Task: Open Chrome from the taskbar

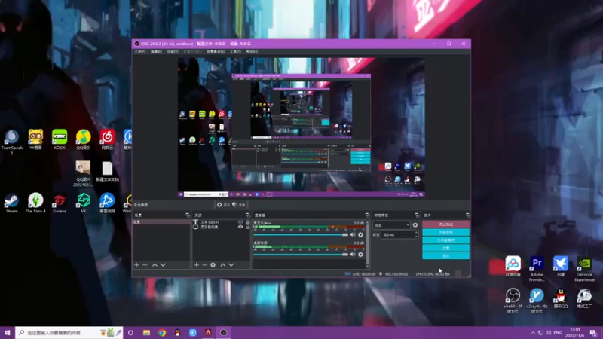Action: (162, 332)
